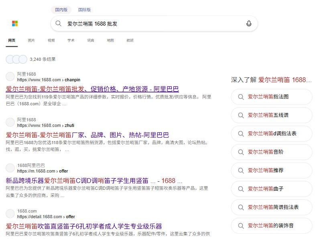Viewport: 321px width, 239px height.
Task: Open result 爱尔兰哨笛批发、促销价格、产地货源 - 阿里巴巴
Action: point(92,89)
